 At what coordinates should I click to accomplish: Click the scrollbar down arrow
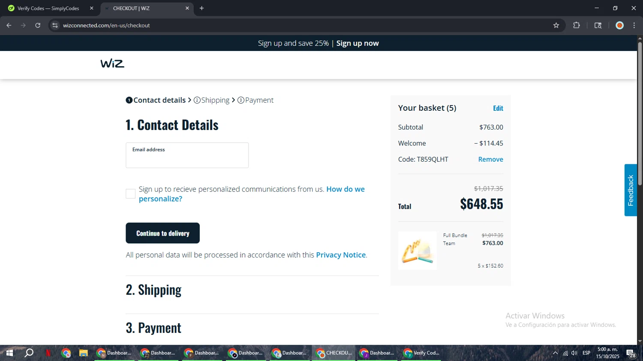tap(640, 341)
